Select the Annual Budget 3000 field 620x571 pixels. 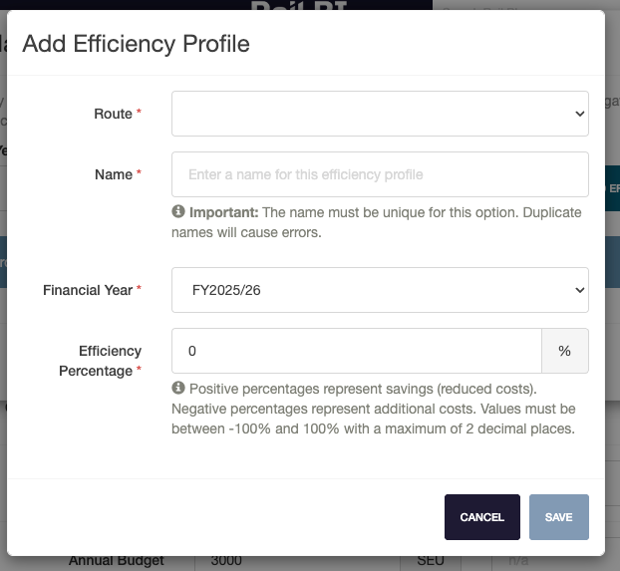pyautogui.click(x=299, y=560)
